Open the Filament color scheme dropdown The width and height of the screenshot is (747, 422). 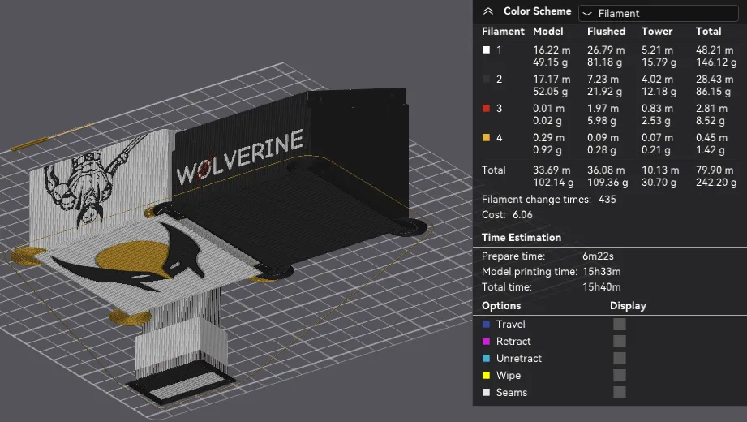click(658, 13)
